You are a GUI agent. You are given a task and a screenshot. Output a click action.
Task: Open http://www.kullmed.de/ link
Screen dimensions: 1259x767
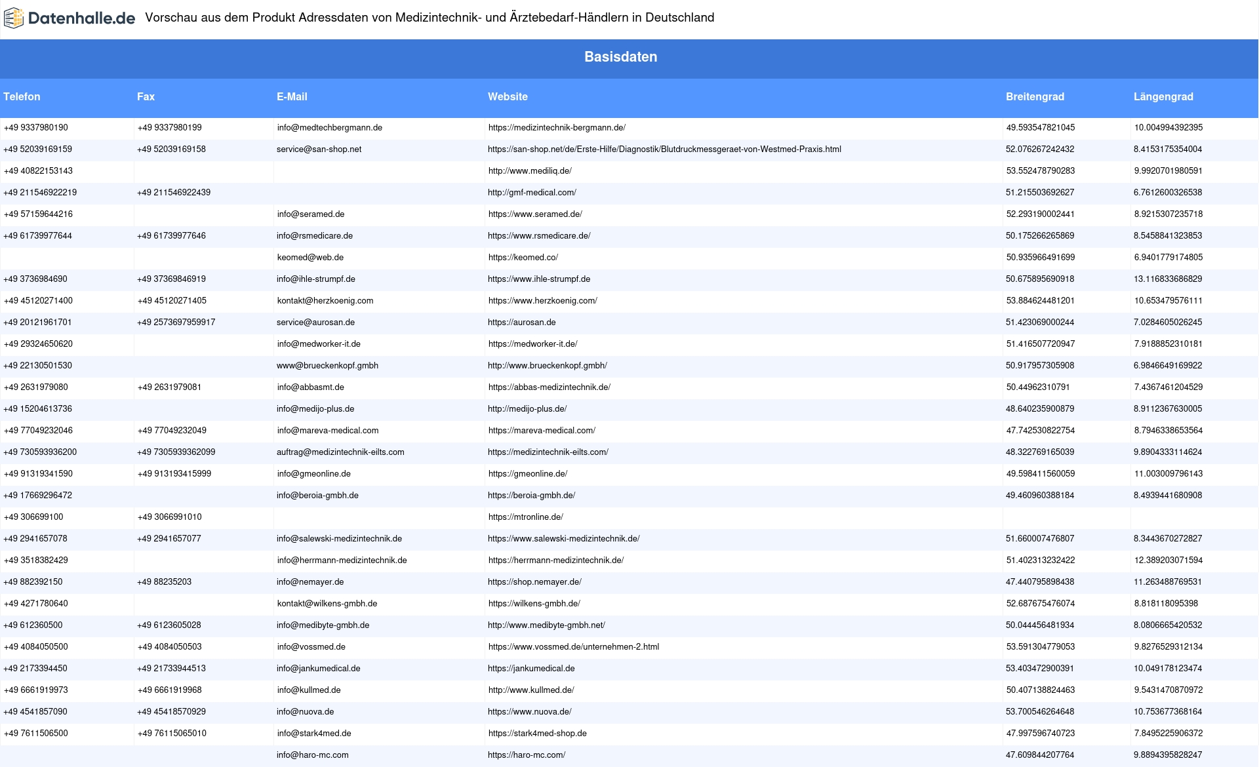[531, 690]
